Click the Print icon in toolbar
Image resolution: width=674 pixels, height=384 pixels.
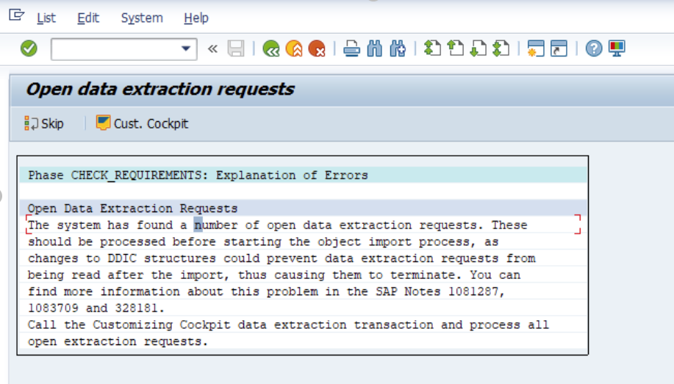(351, 49)
